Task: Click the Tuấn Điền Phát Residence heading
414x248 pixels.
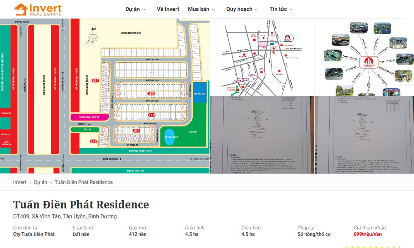Action: pos(81,204)
